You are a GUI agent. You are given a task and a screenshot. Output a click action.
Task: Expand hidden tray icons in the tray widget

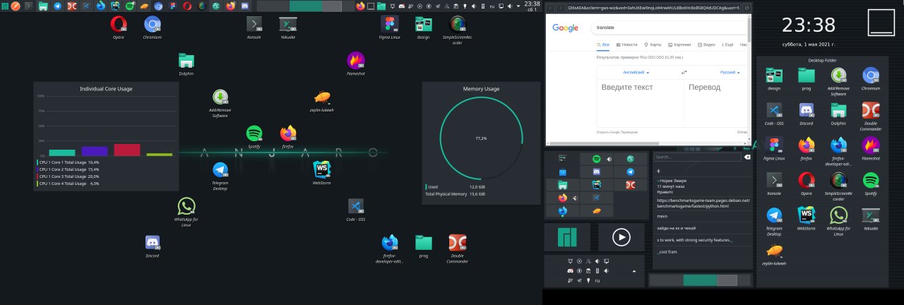[x=634, y=271]
